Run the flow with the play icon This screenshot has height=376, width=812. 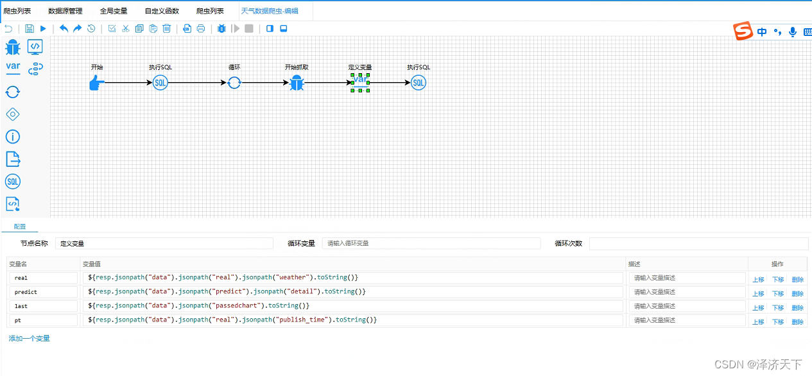coord(43,29)
